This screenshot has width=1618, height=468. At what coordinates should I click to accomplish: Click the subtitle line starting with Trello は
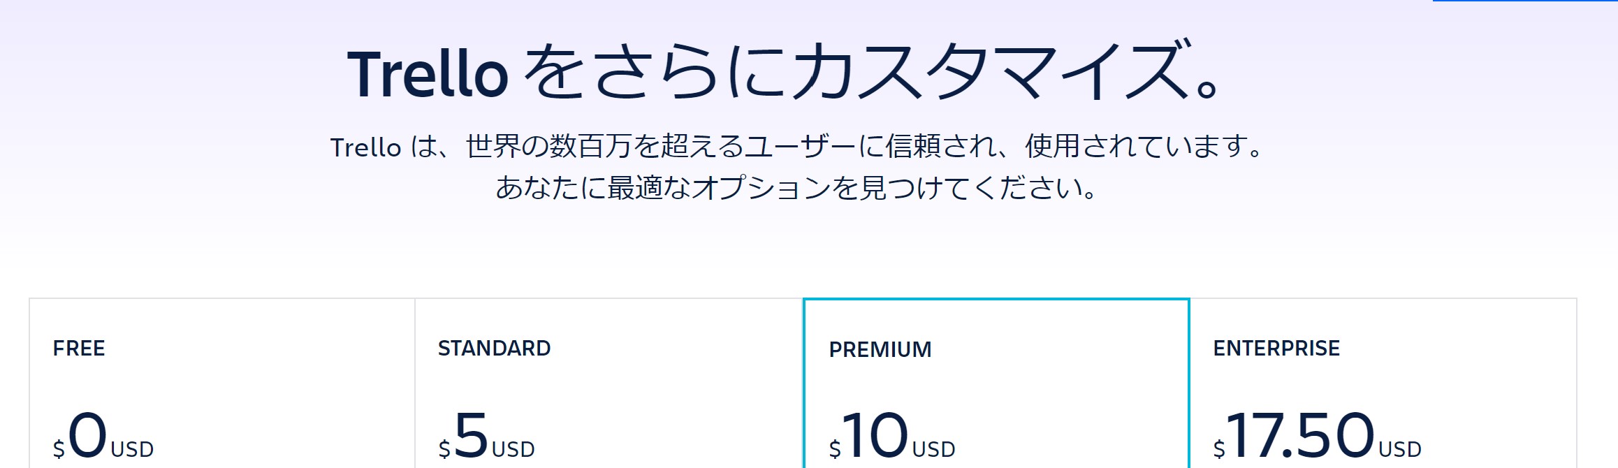[x=796, y=147]
